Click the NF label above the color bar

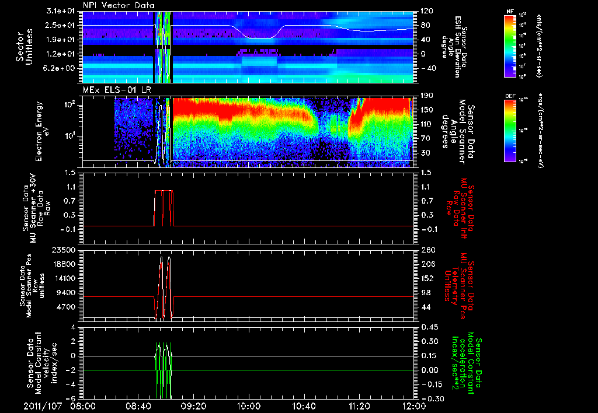tap(510, 12)
